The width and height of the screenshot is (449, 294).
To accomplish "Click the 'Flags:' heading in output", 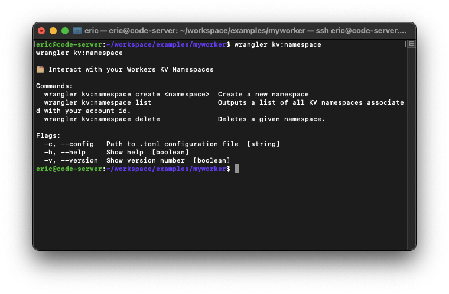I will click(x=48, y=135).
